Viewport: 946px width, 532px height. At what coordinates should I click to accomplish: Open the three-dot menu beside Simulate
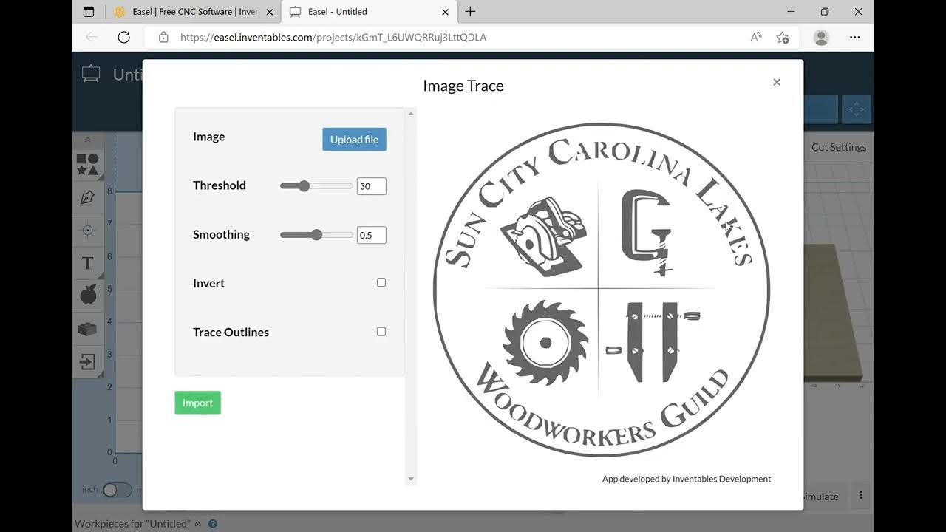point(861,496)
